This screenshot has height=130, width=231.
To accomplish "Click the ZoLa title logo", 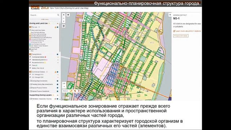I will pos(45,8).
